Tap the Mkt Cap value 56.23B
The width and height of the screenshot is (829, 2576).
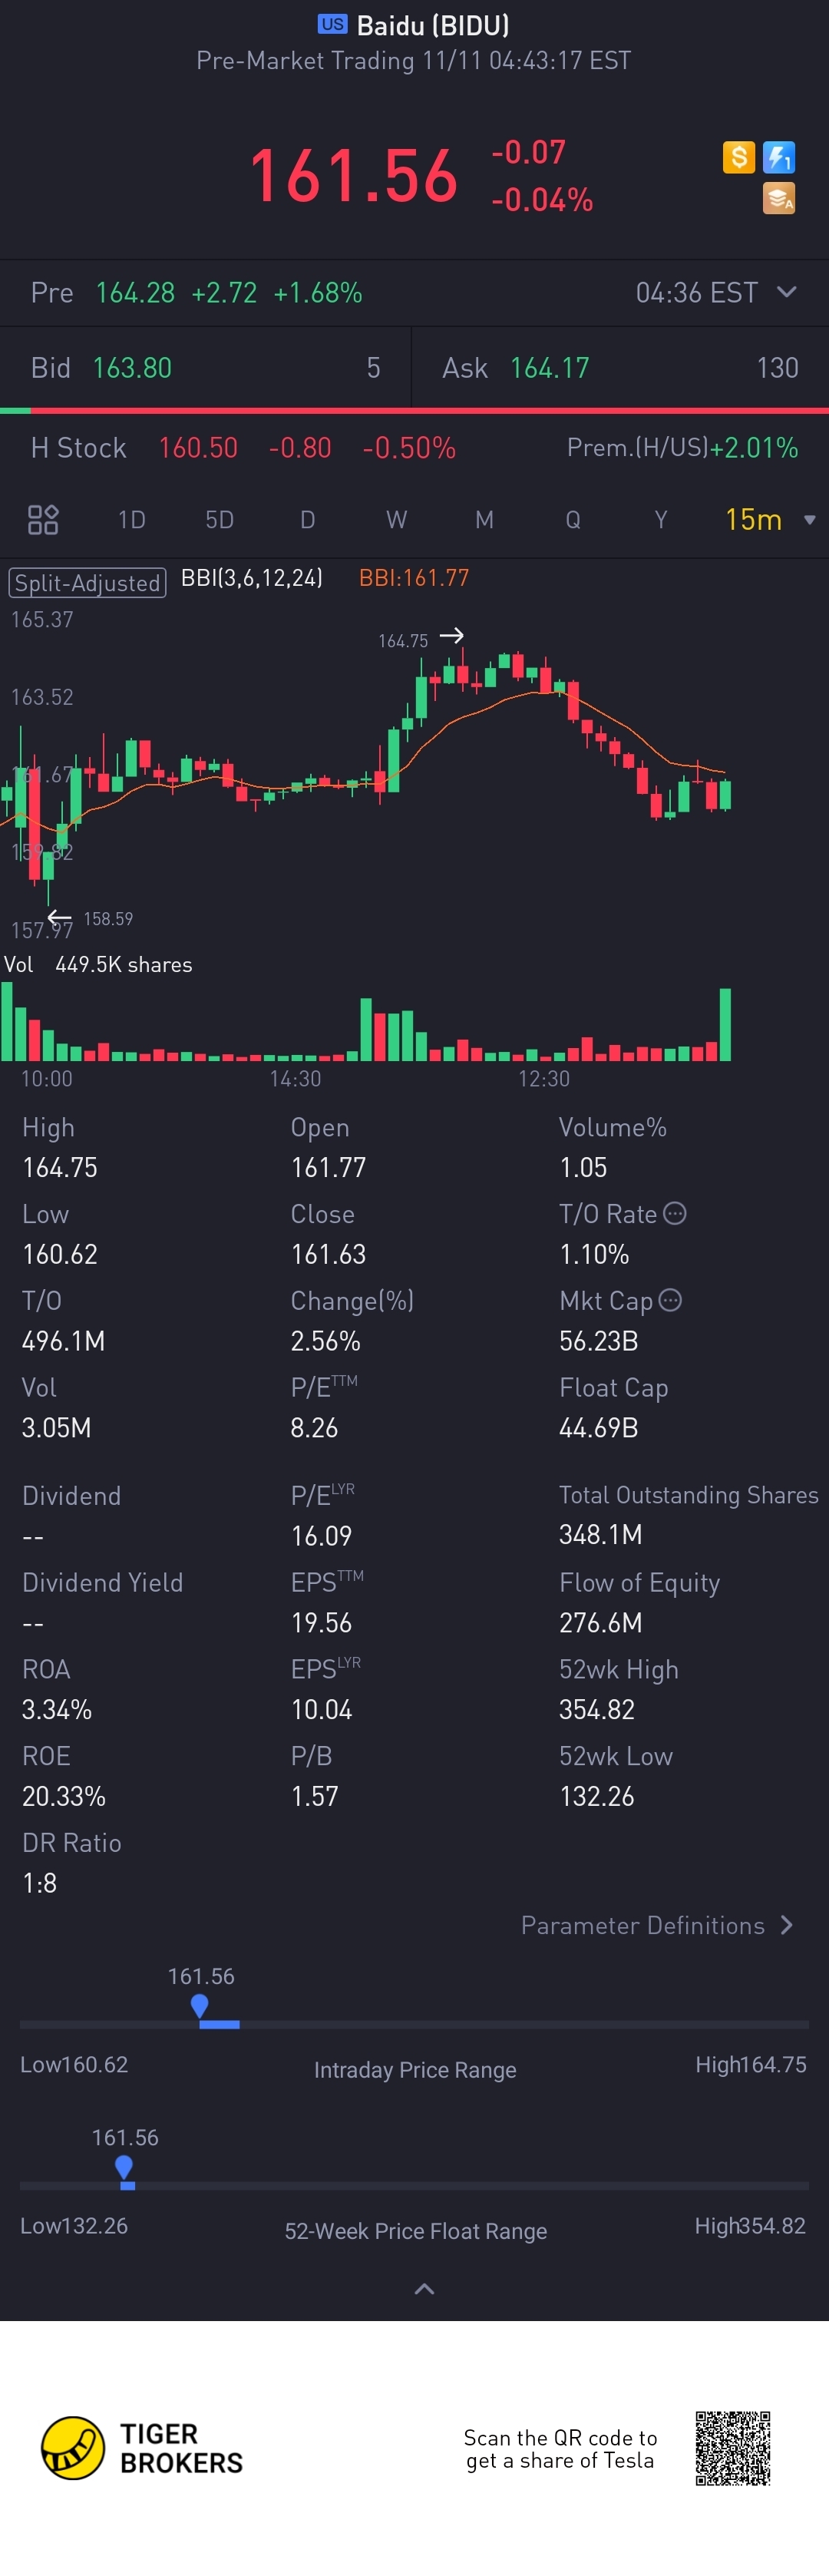(x=598, y=1341)
